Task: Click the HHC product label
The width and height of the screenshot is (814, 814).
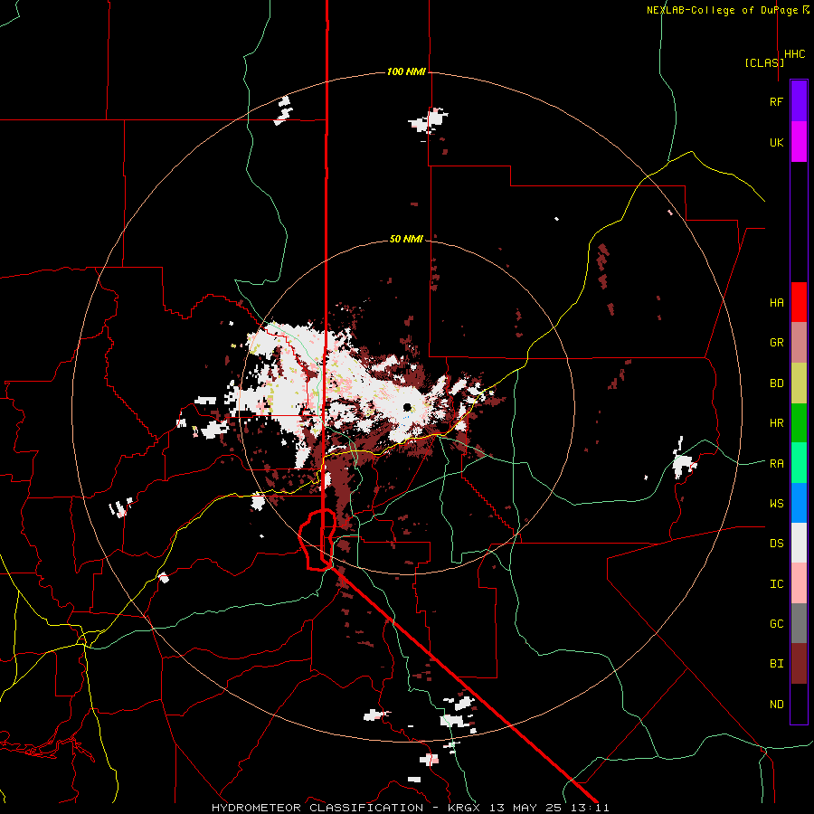Action: [x=795, y=54]
